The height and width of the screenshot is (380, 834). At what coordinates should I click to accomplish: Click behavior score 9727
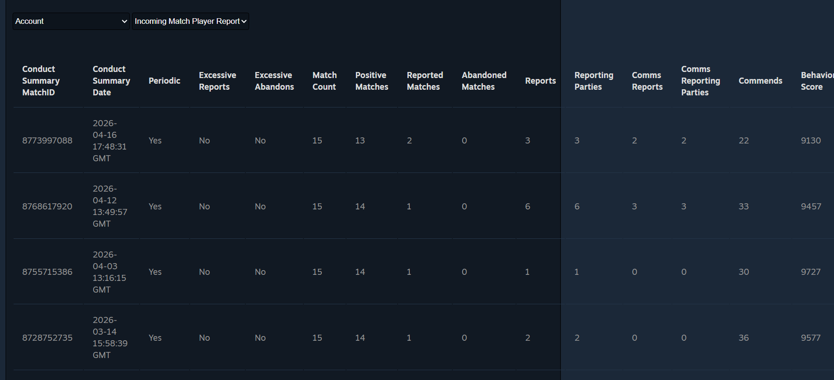(x=811, y=272)
